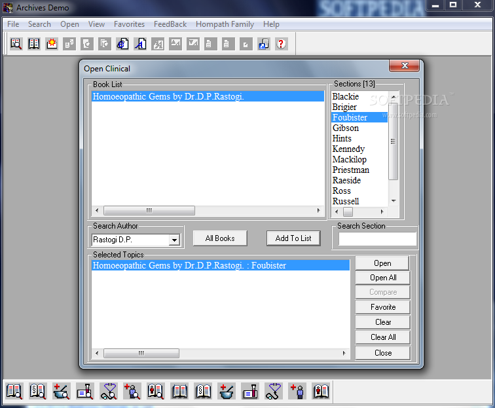495x408 pixels.
Task: Expand the Search Author dropdown
Action: pyautogui.click(x=174, y=240)
